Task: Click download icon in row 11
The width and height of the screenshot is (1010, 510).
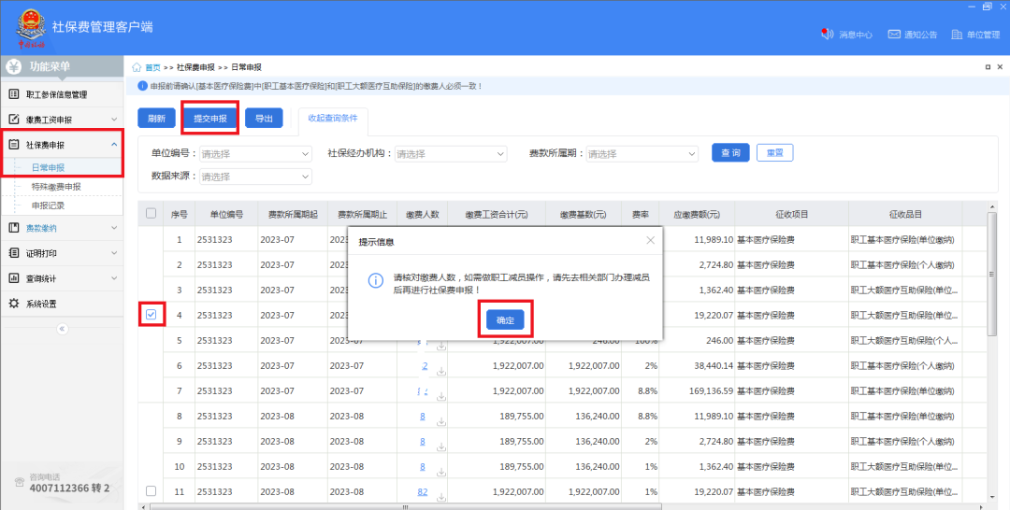Action: coord(441,497)
